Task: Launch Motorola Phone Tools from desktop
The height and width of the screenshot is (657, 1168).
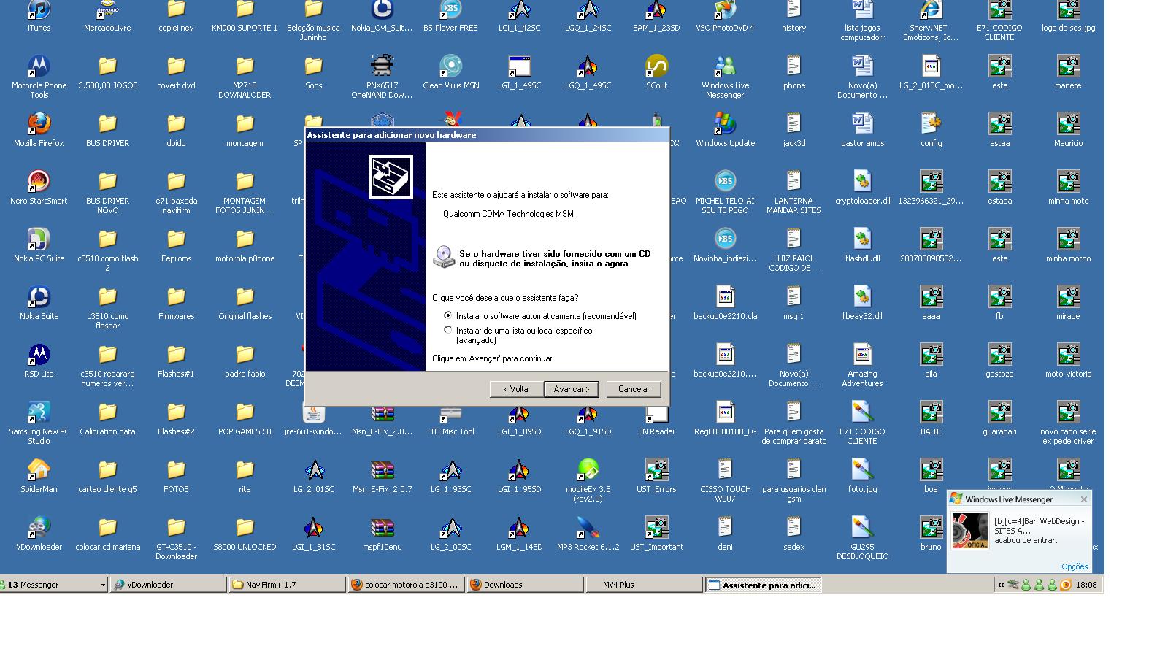Action: pyautogui.click(x=39, y=67)
